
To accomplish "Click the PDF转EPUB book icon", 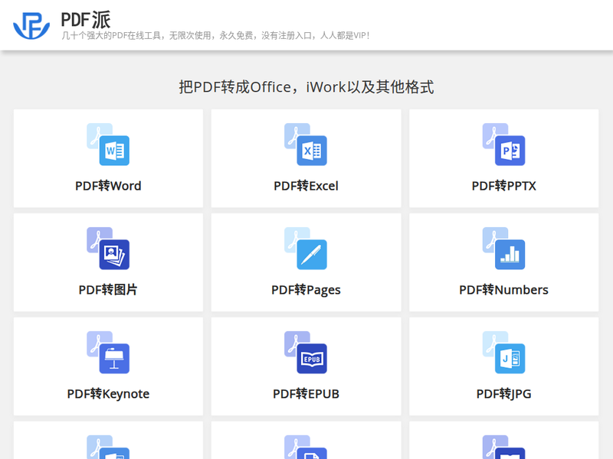I will click(x=306, y=353).
